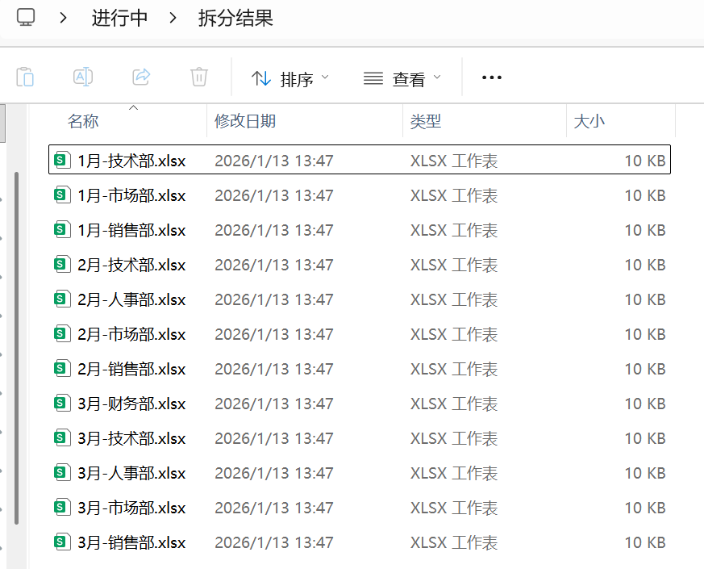
Task: Go to 进行中 folder in breadcrumb
Action: (x=119, y=18)
